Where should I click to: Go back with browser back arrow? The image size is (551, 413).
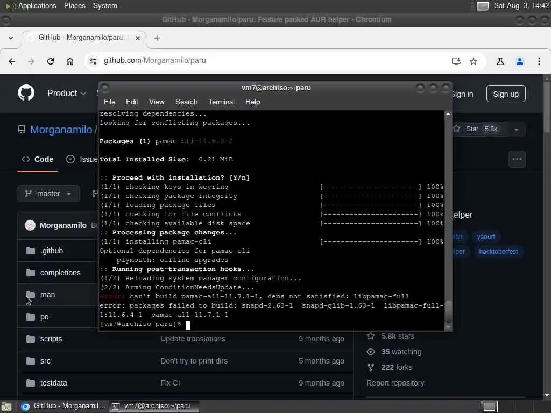[12, 61]
